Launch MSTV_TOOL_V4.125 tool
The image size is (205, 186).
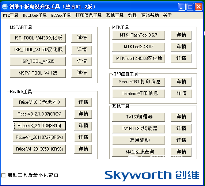(x=38, y=73)
